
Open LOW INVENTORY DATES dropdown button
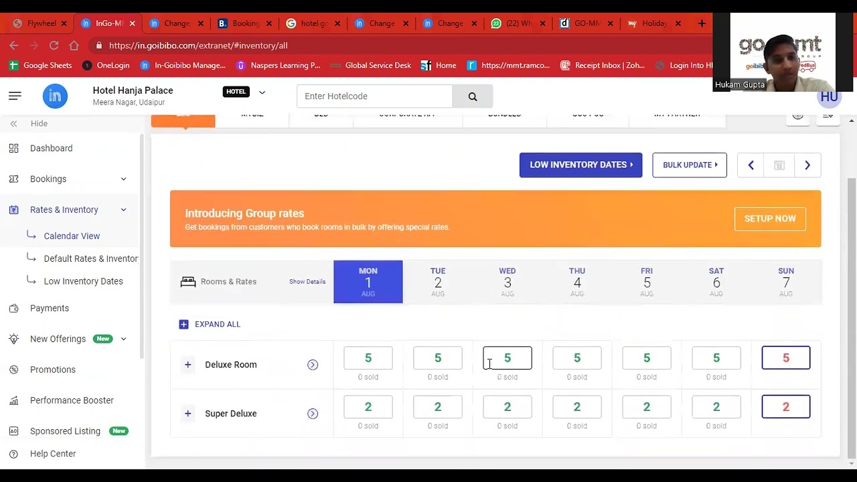[x=580, y=165]
